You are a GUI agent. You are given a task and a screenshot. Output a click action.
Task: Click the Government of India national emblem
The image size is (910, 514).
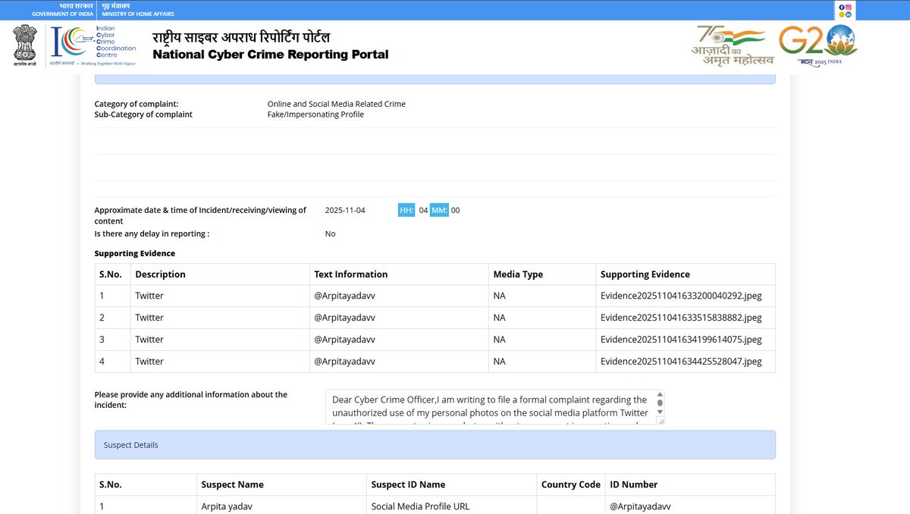coord(24,45)
